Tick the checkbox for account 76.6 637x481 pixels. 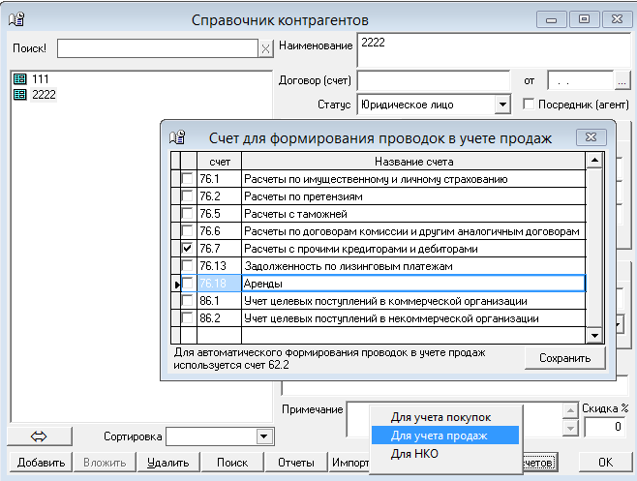(187, 231)
